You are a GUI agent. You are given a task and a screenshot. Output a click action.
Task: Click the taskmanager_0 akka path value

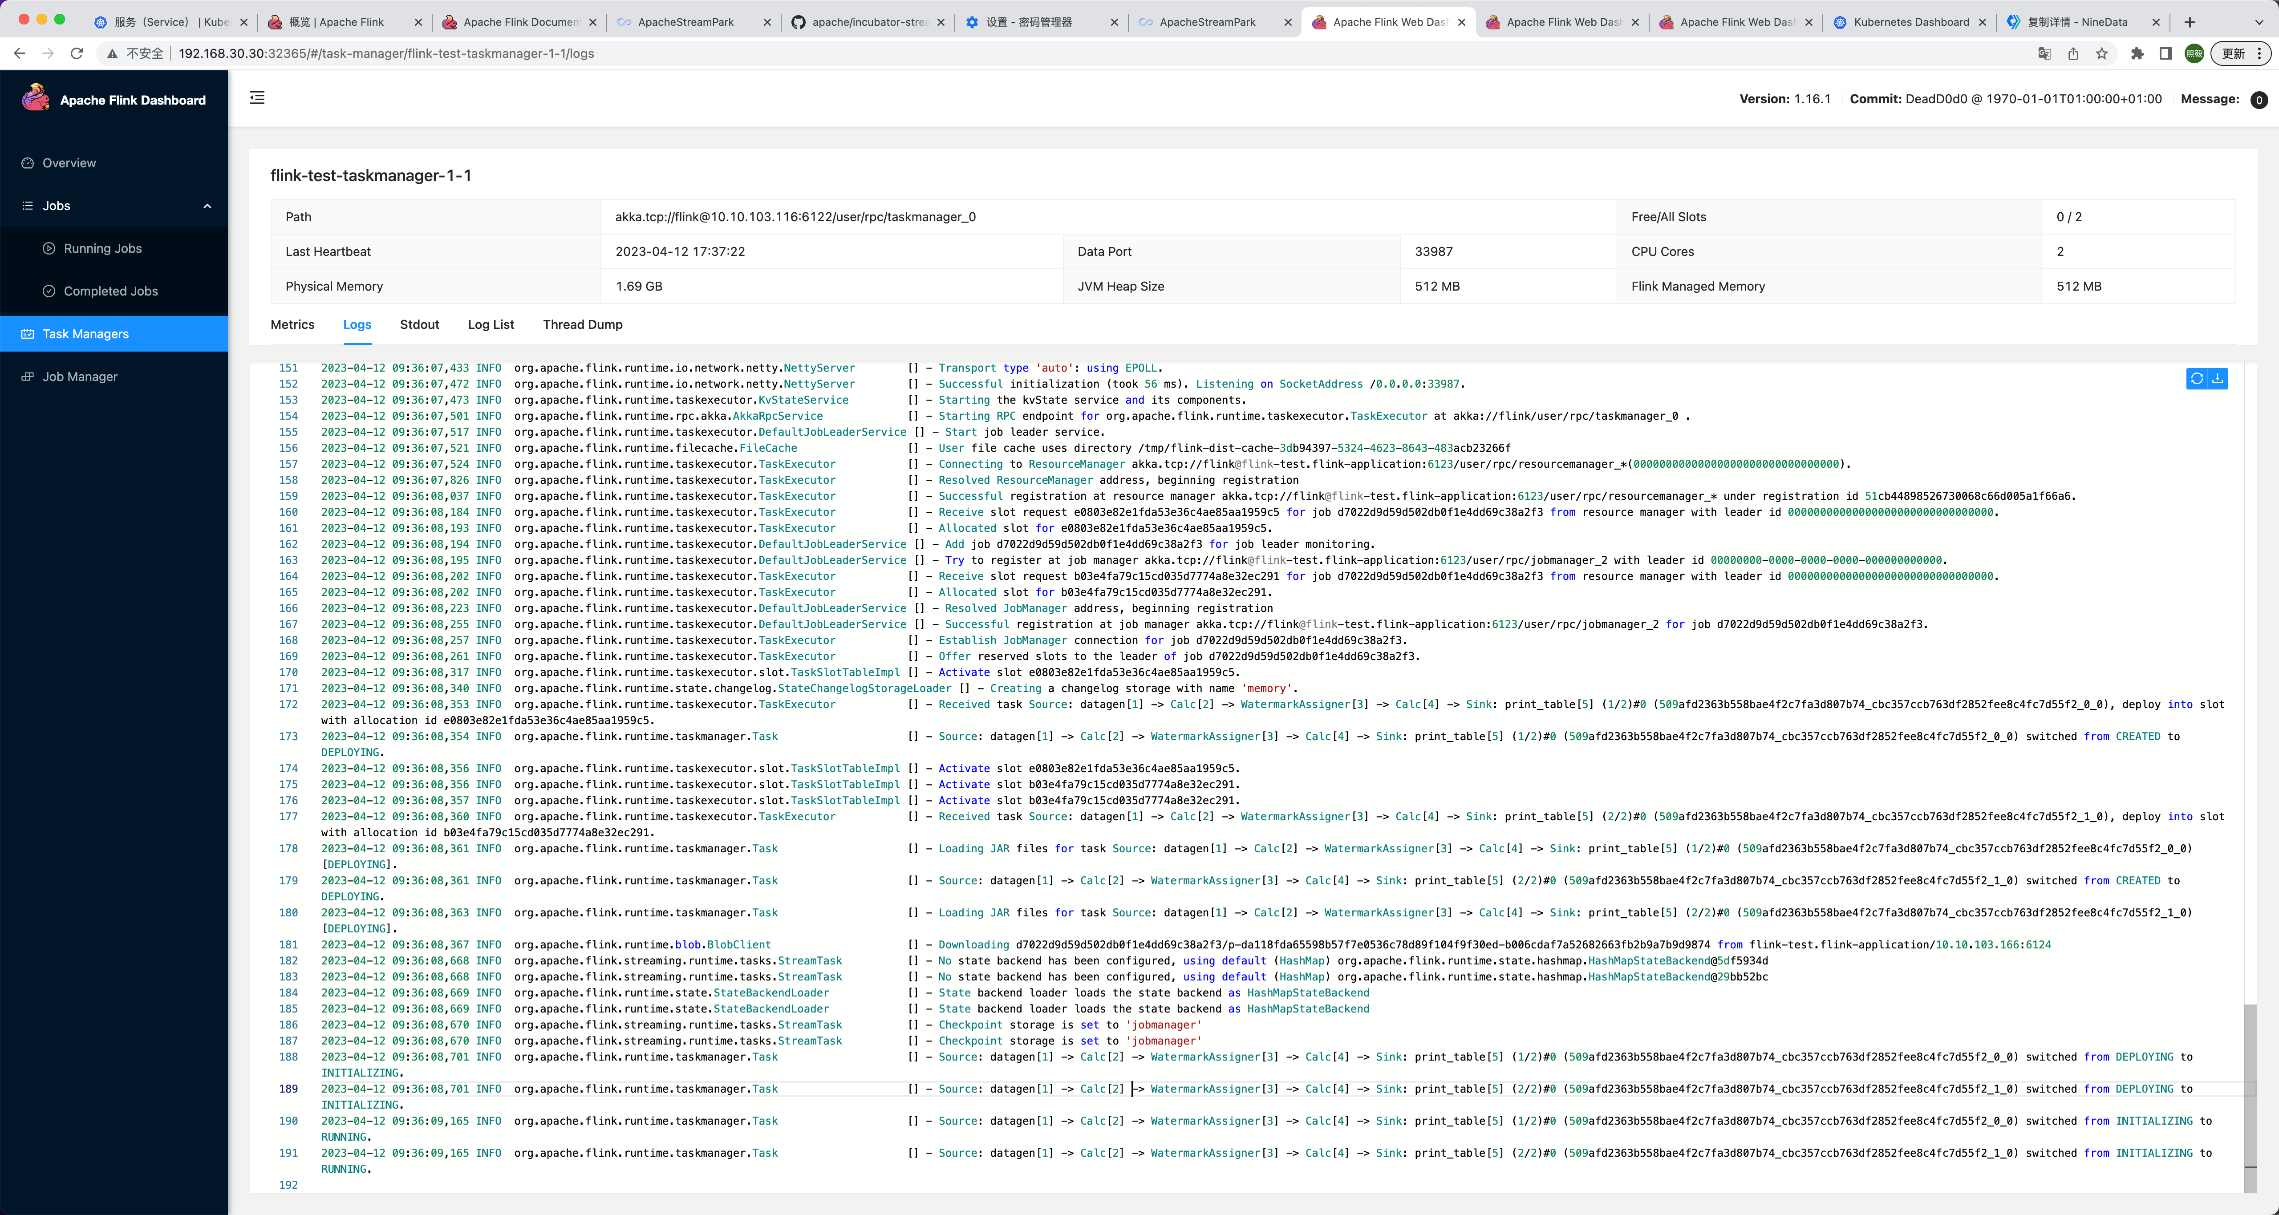click(x=795, y=217)
